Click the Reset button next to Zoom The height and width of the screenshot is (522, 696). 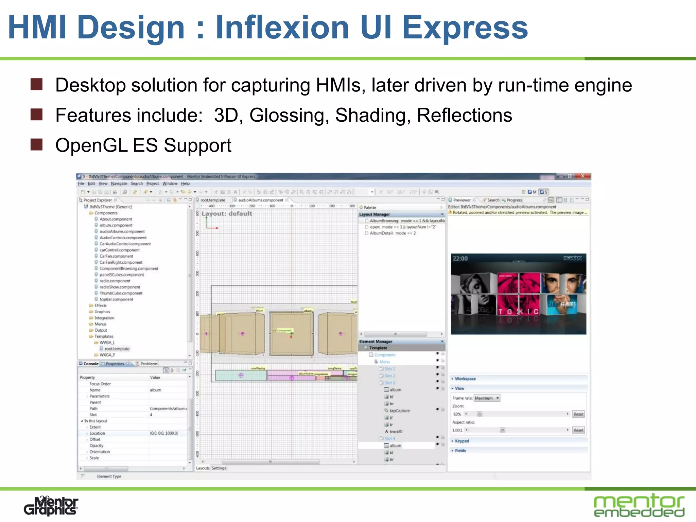pos(578,414)
